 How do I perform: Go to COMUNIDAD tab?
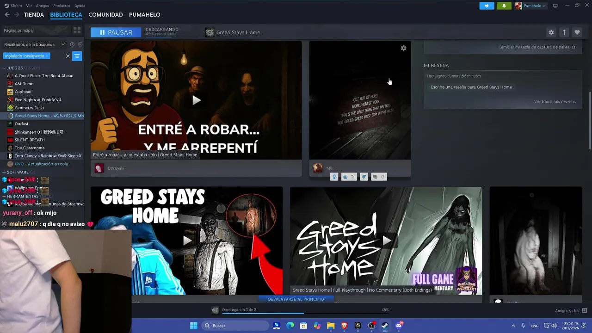105,15
